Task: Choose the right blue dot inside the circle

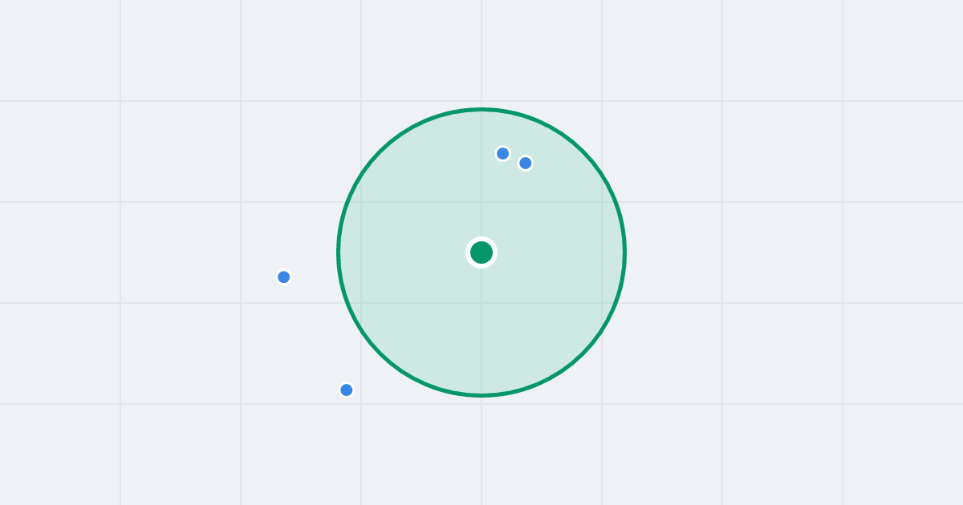Action: (526, 164)
